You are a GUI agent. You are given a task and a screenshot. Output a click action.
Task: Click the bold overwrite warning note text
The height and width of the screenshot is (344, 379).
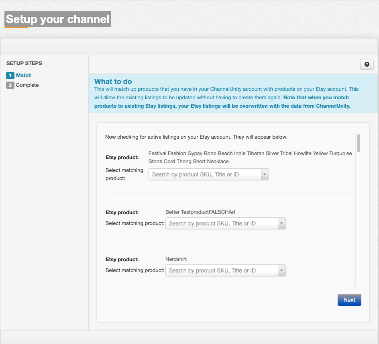pyautogui.click(x=222, y=102)
